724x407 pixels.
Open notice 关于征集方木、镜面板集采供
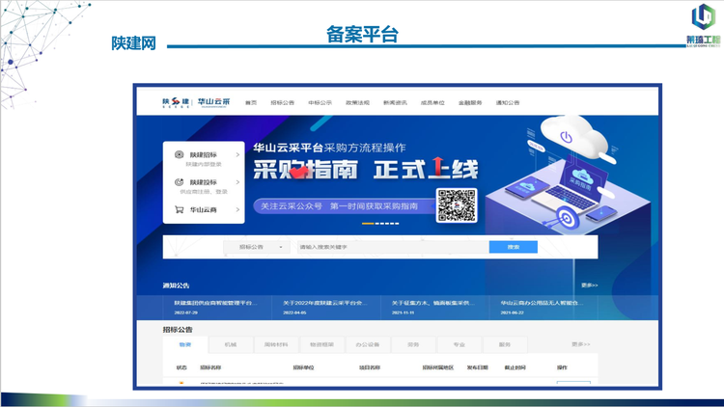pyautogui.click(x=433, y=303)
